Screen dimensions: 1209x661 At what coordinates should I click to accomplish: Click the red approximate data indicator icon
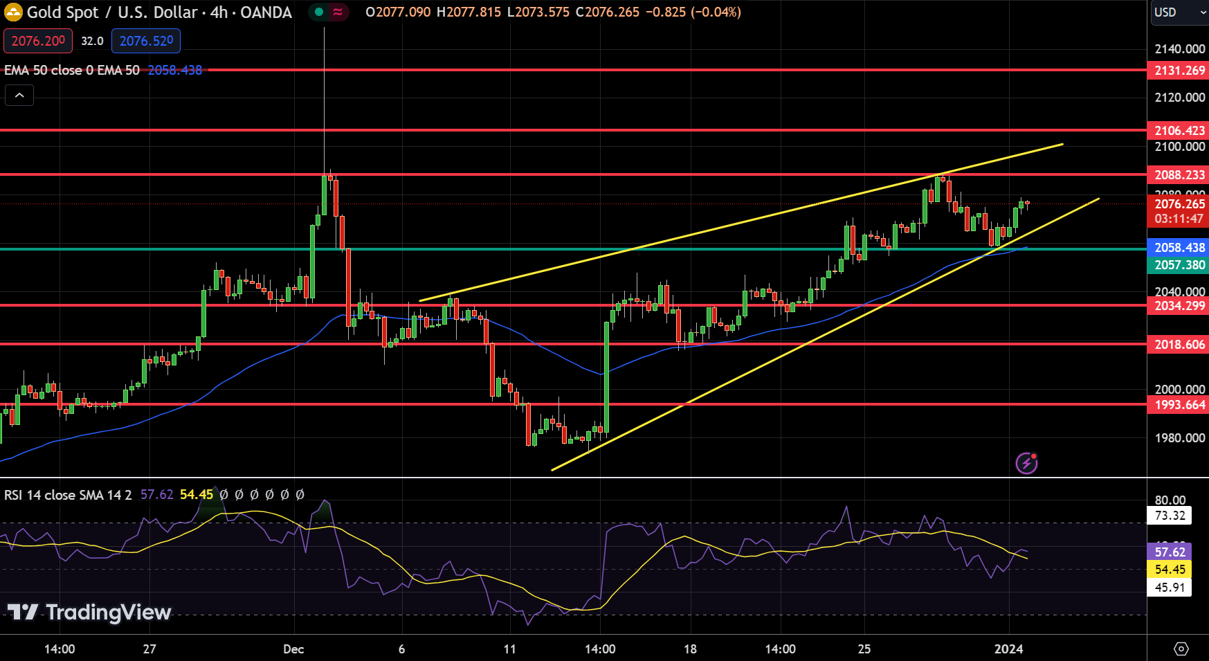[x=337, y=12]
